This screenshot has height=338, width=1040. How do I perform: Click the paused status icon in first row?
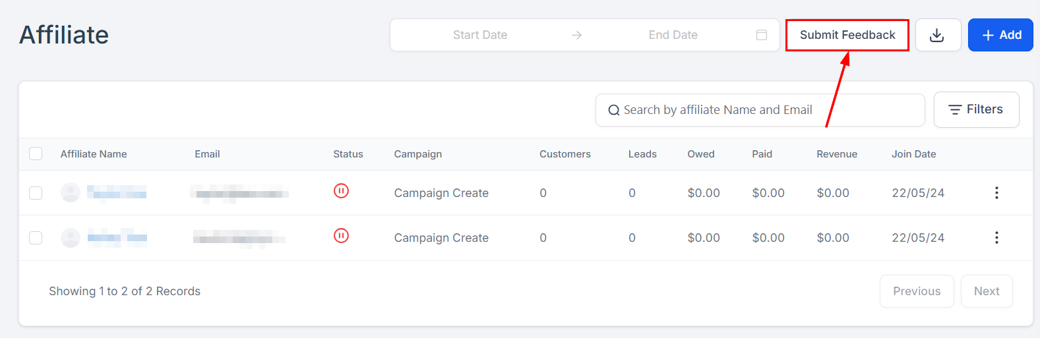(x=341, y=191)
